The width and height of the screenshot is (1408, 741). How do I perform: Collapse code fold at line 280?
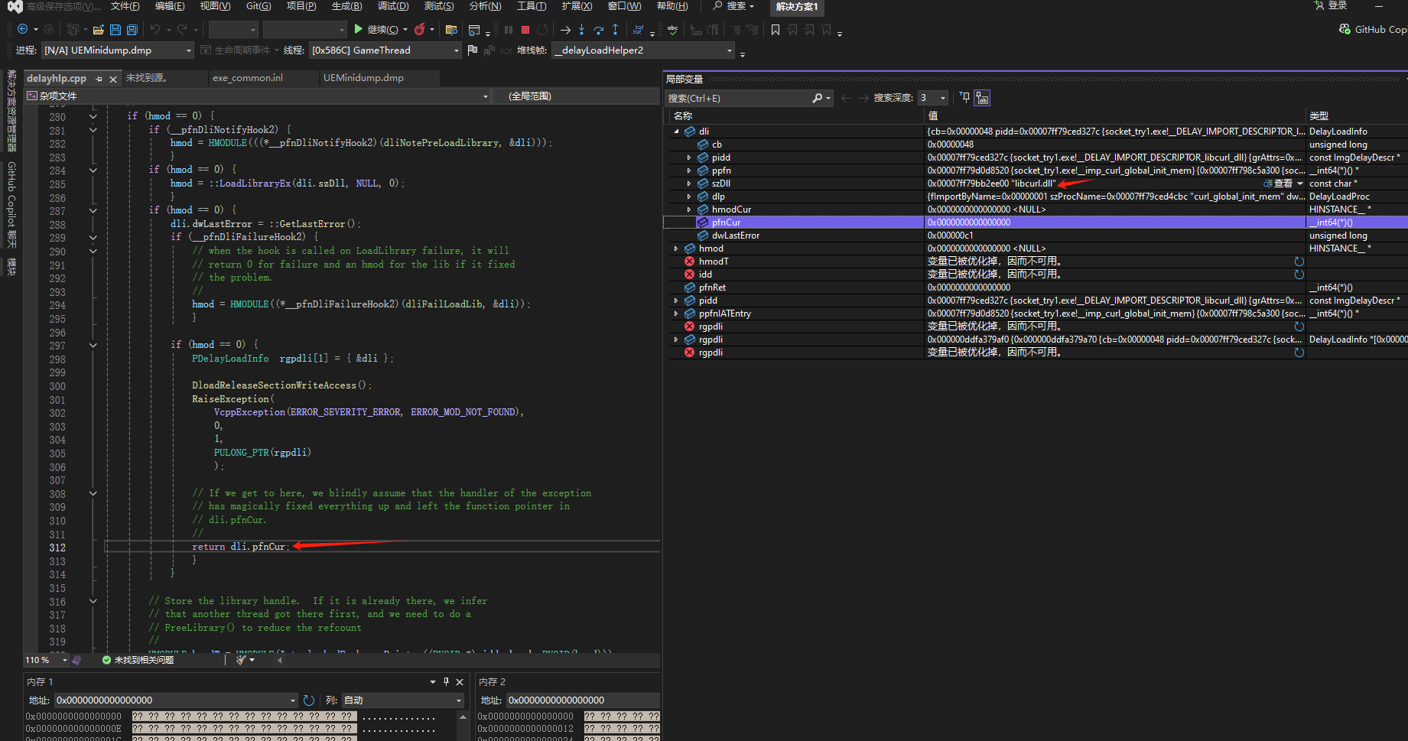point(93,116)
